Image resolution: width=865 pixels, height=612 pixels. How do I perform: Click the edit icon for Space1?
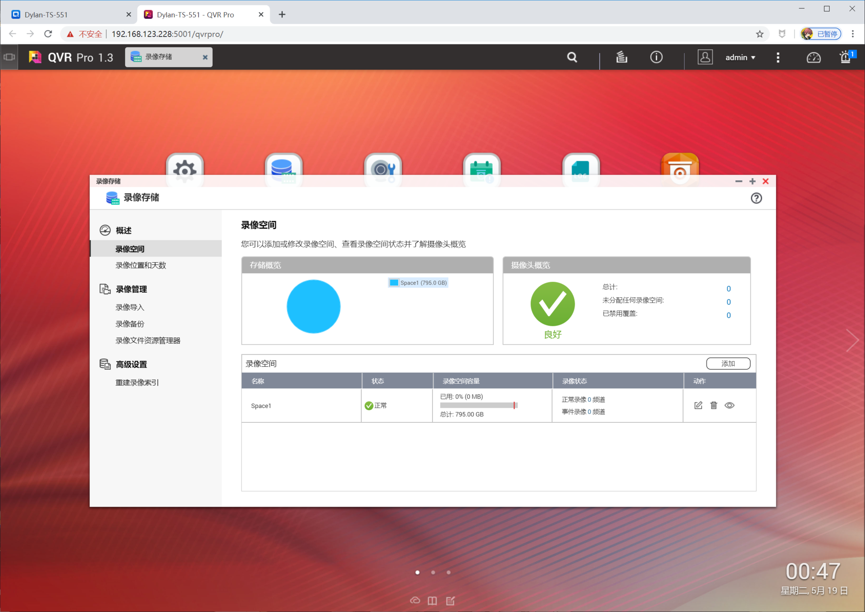pos(698,405)
